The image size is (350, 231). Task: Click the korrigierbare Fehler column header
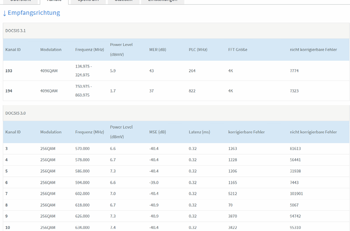[x=246, y=132]
